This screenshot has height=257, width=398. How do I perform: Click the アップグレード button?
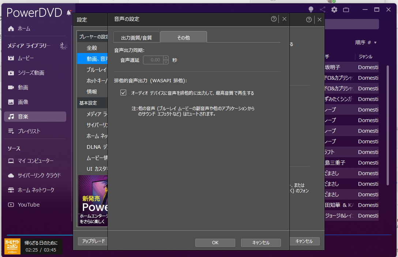[x=93, y=241]
